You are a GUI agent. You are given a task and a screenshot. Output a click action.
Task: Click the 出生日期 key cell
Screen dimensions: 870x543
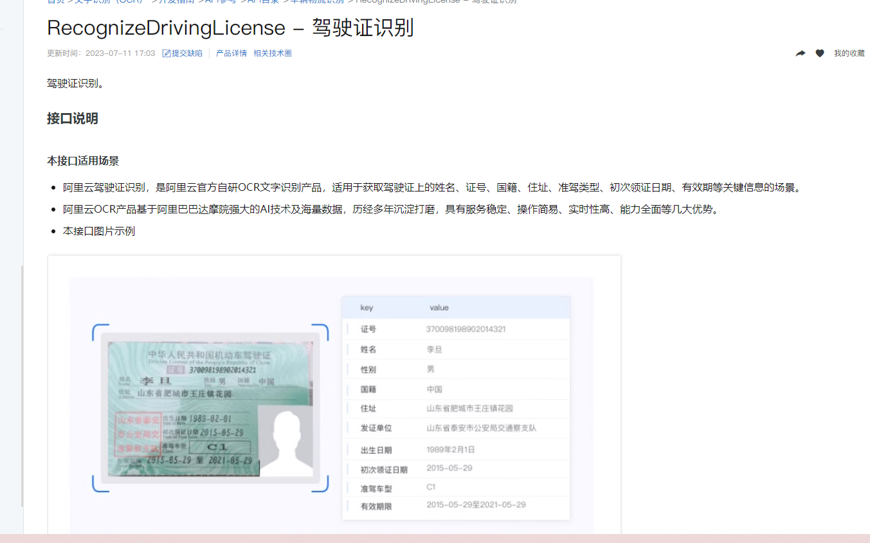click(376, 450)
